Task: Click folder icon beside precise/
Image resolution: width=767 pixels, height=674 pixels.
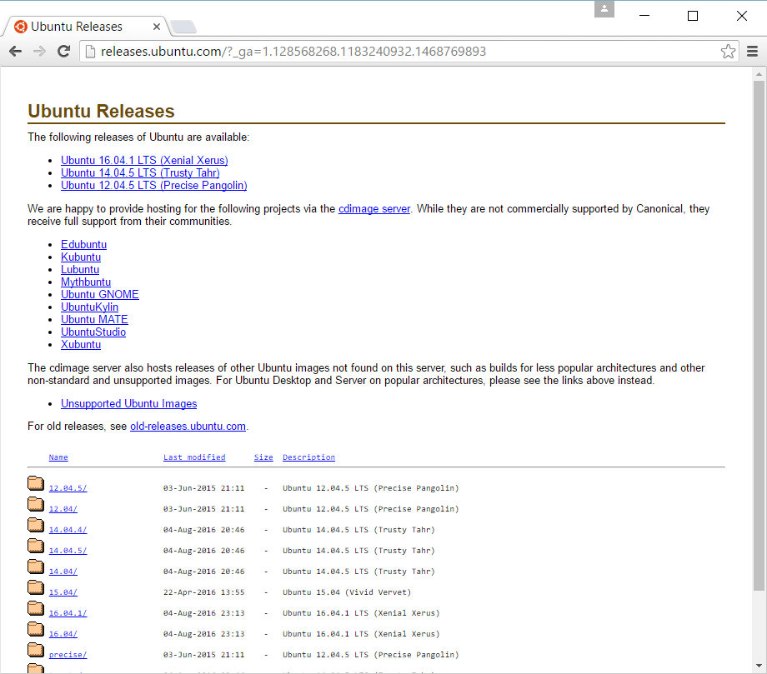Action: click(36, 650)
